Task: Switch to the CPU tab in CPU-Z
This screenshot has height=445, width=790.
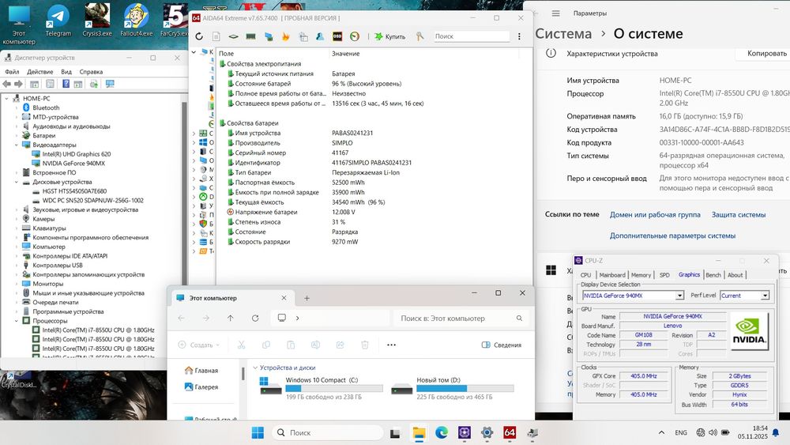Action: click(x=585, y=274)
